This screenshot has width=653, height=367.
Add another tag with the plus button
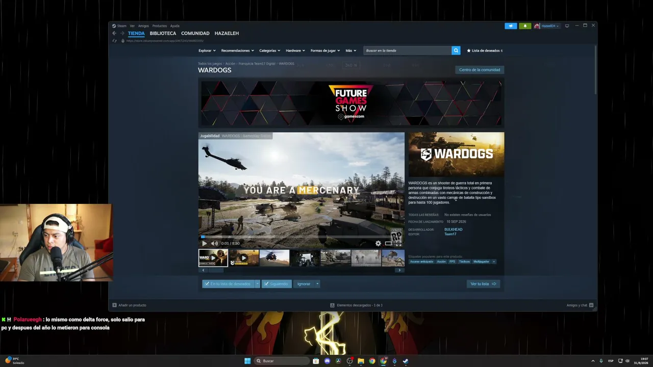pyautogui.click(x=493, y=261)
